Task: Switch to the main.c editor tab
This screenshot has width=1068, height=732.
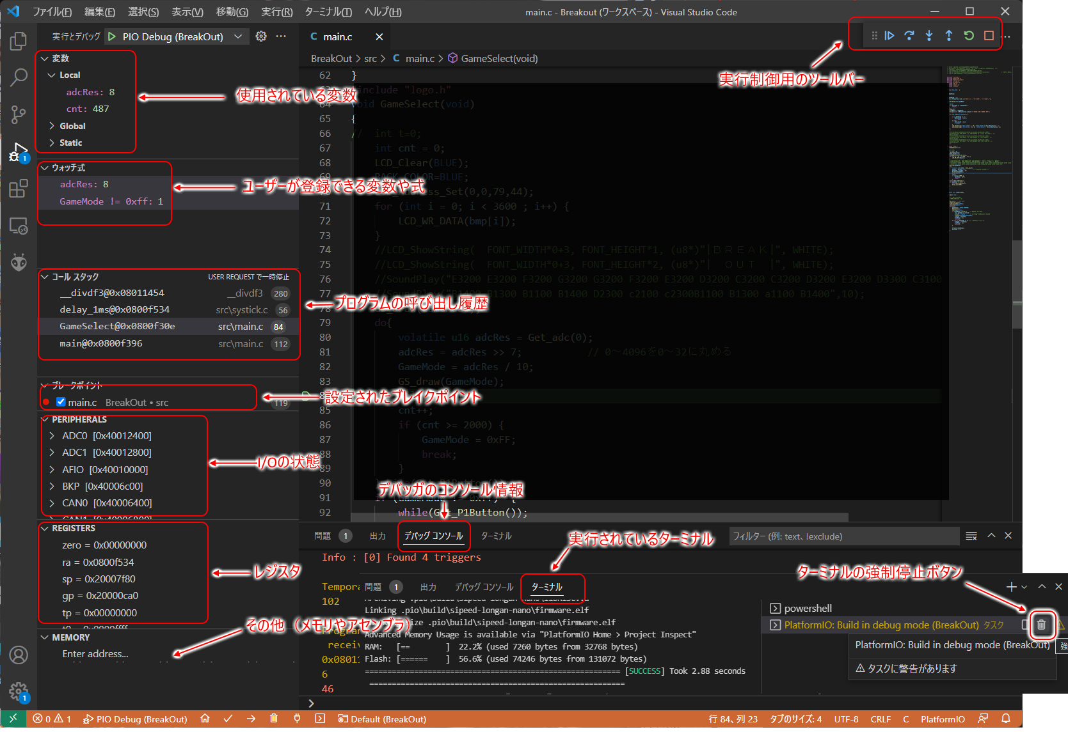Action: pos(338,36)
